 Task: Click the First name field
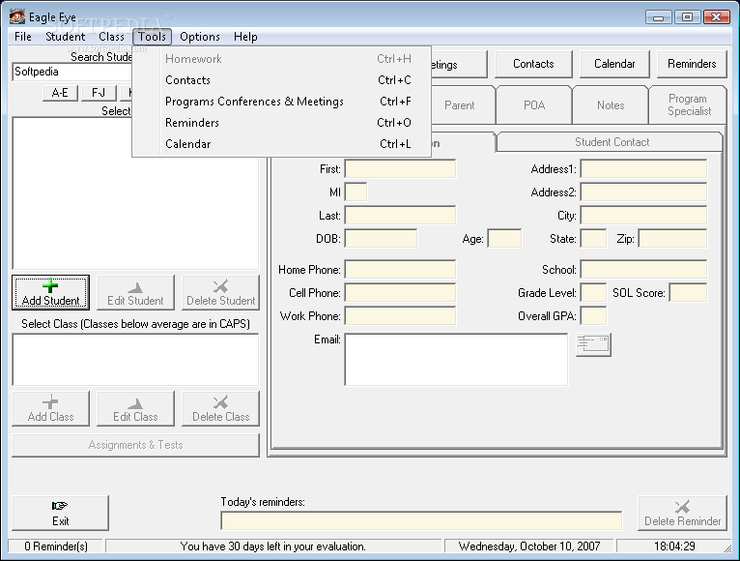[400, 169]
